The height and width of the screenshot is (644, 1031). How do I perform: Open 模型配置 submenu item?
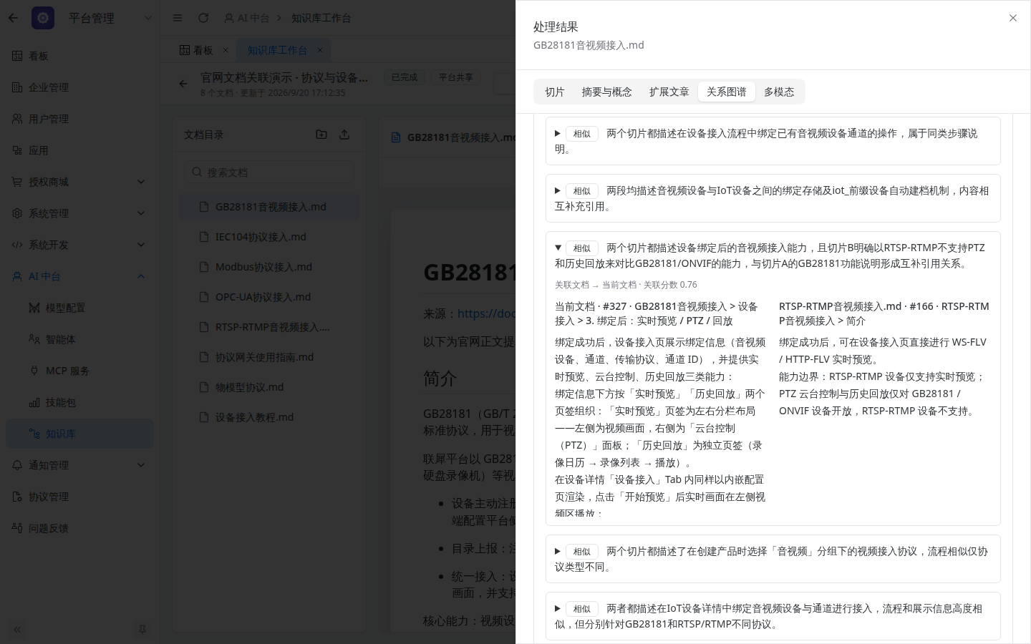pos(79,308)
